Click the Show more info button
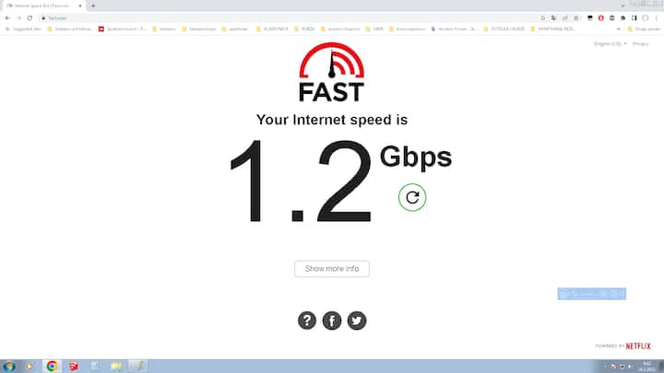 332,269
